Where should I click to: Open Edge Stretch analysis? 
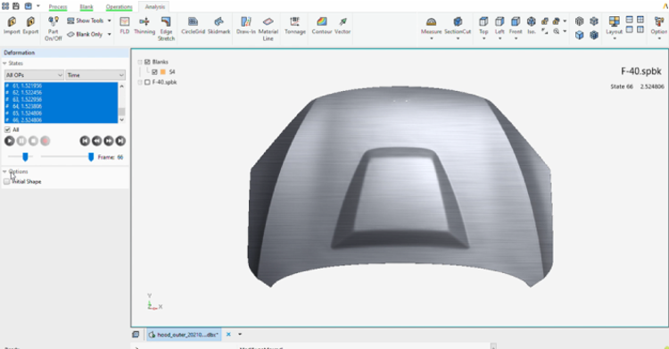[166, 29]
